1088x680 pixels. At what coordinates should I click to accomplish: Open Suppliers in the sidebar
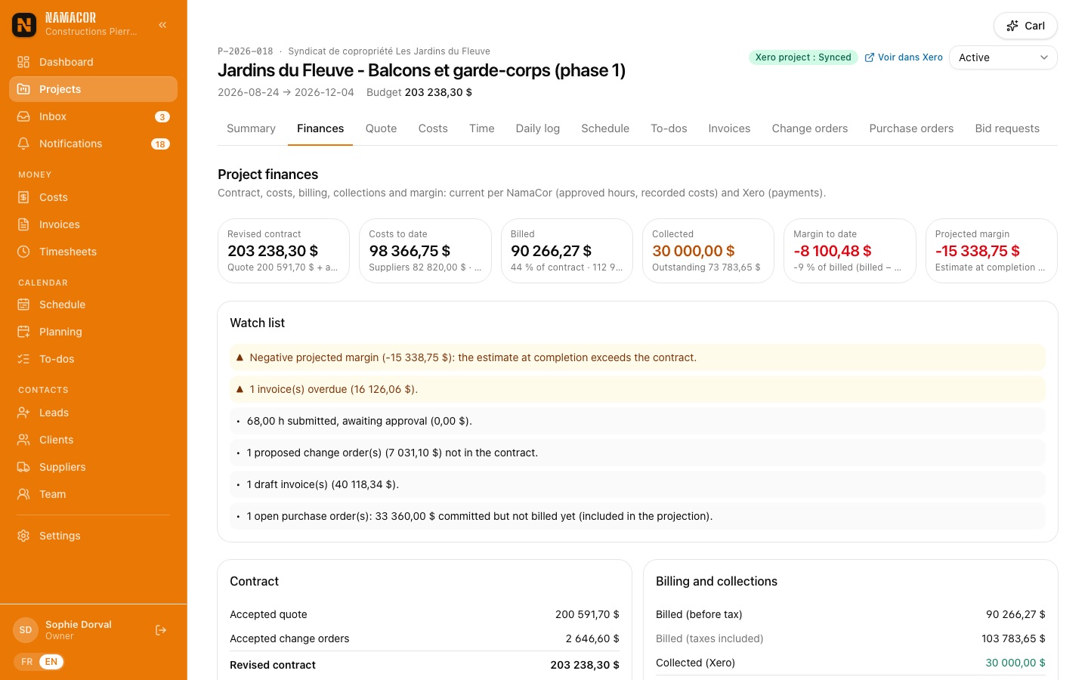coord(93,467)
